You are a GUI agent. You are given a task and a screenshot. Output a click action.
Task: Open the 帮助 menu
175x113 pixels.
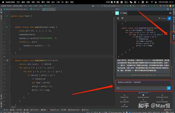coord(72,2)
